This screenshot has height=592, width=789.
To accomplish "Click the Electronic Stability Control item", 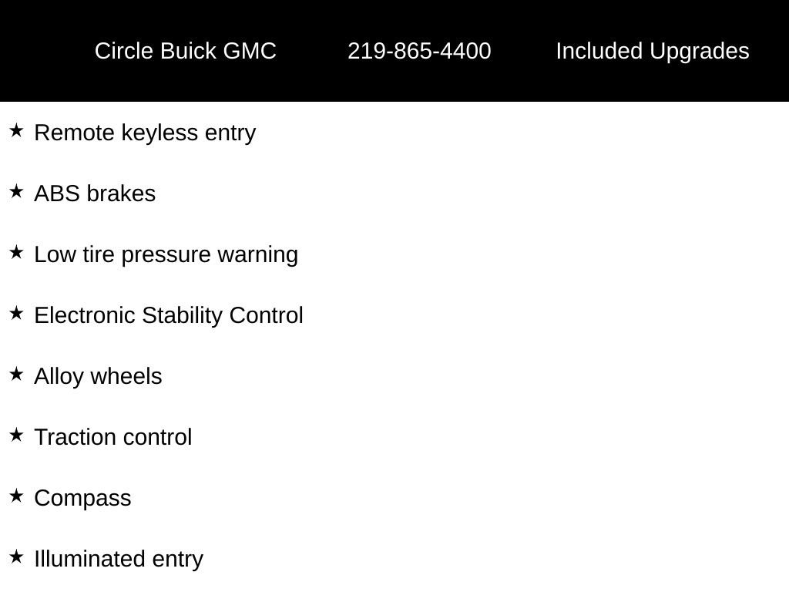I will (x=169, y=315).
